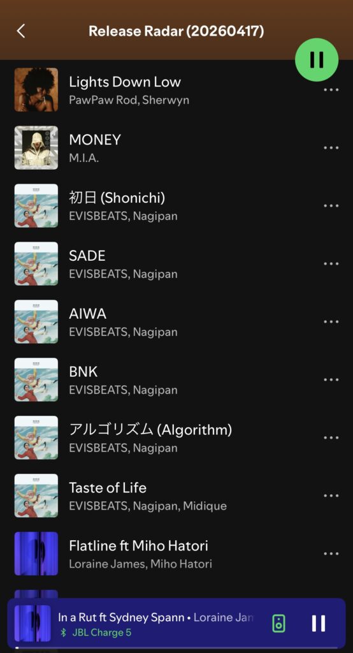Viewport: 353px width, 653px height.
Task: Open three-dot menu for SADE
Action: [x=331, y=263]
